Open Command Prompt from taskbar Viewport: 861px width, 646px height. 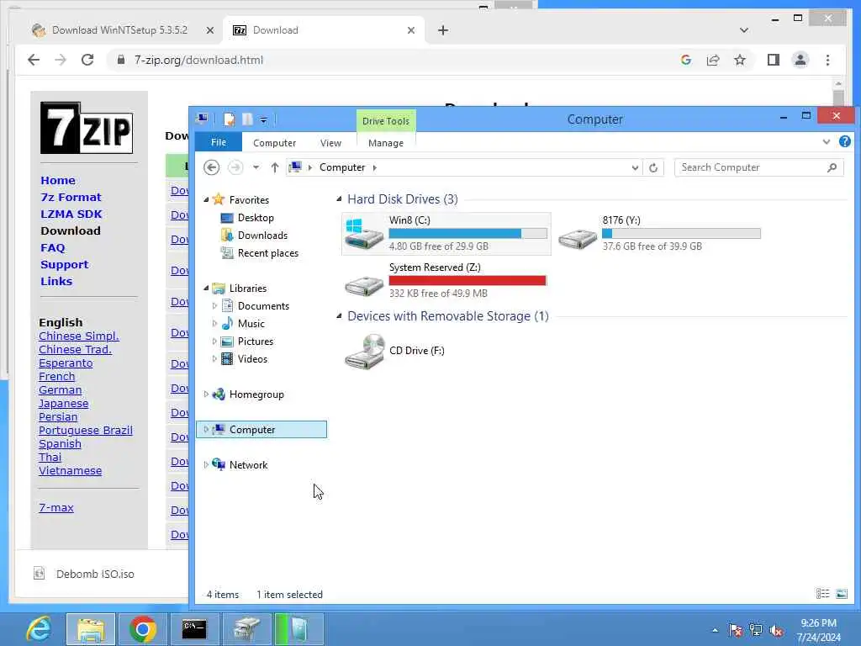(x=194, y=629)
